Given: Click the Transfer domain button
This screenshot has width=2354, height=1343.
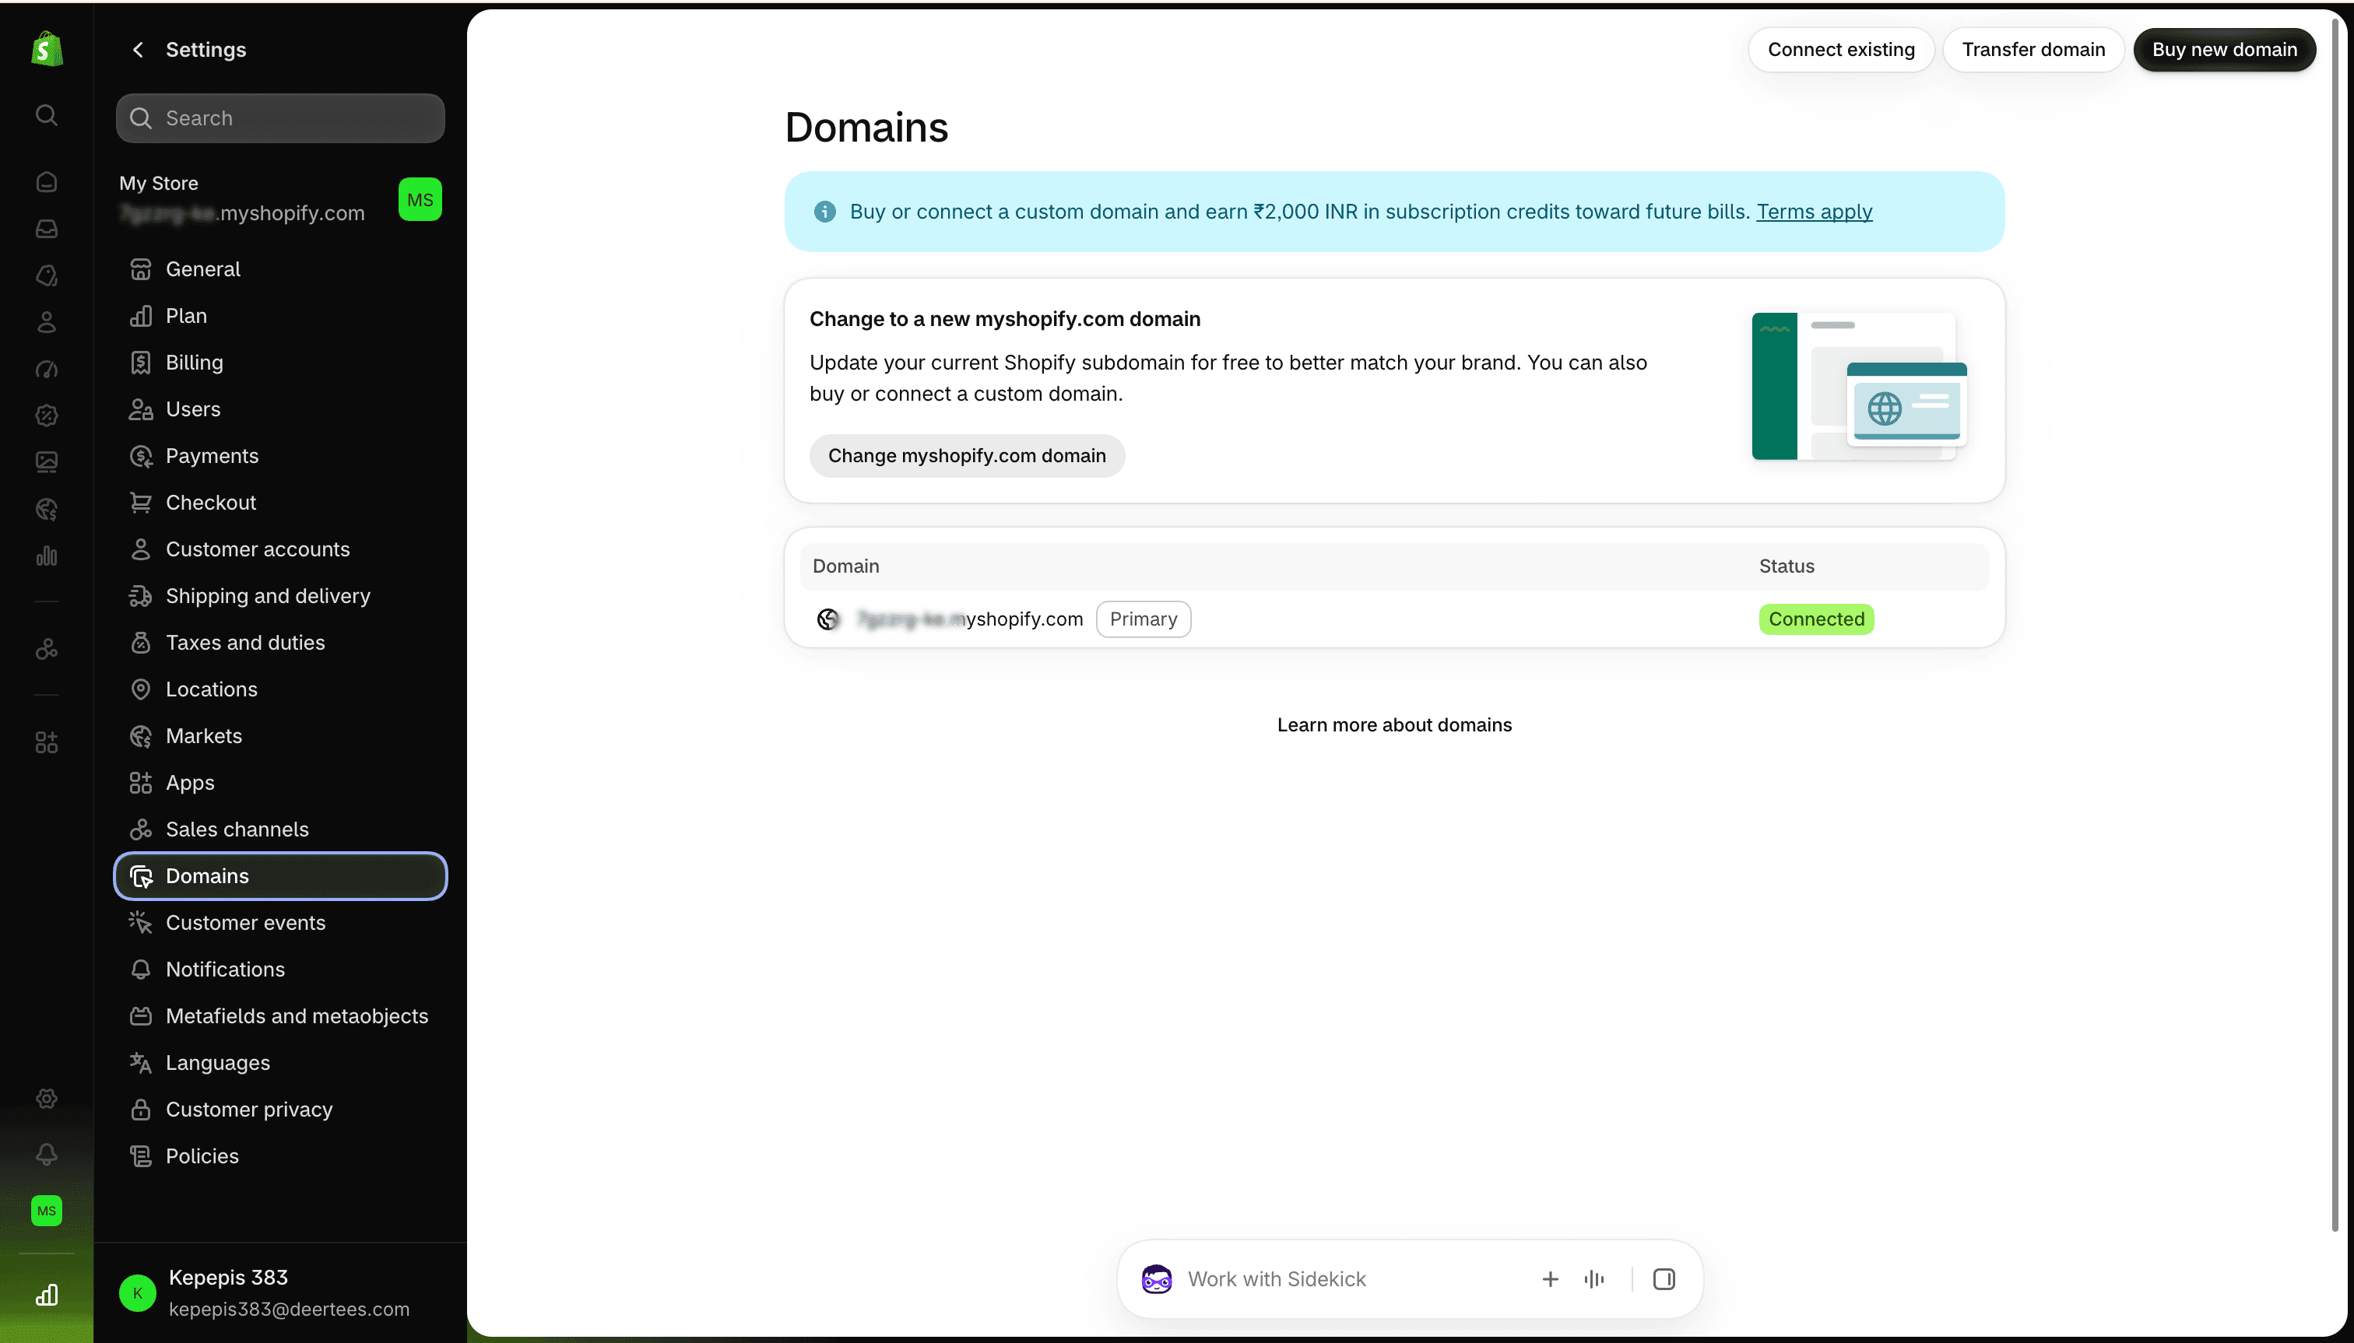Looking at the screenshot, I should click(2033, 50).
